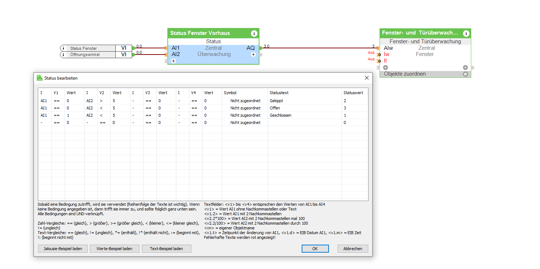This screenshot has width=540, height=269.
Task: Add an input using plus below AI2
Action: coord(174,61)
